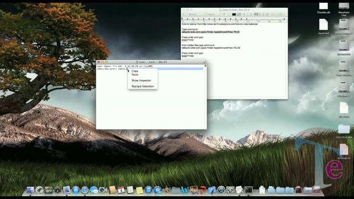The image size is (354, 199).
Task: Launch iTunes from the Dock
Action: tap(148, 190)
